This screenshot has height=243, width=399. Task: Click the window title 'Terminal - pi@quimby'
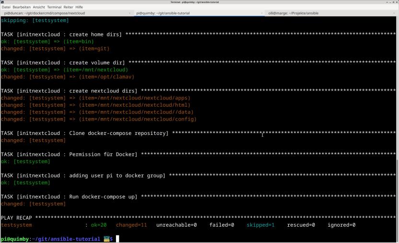tap(195, 2)
